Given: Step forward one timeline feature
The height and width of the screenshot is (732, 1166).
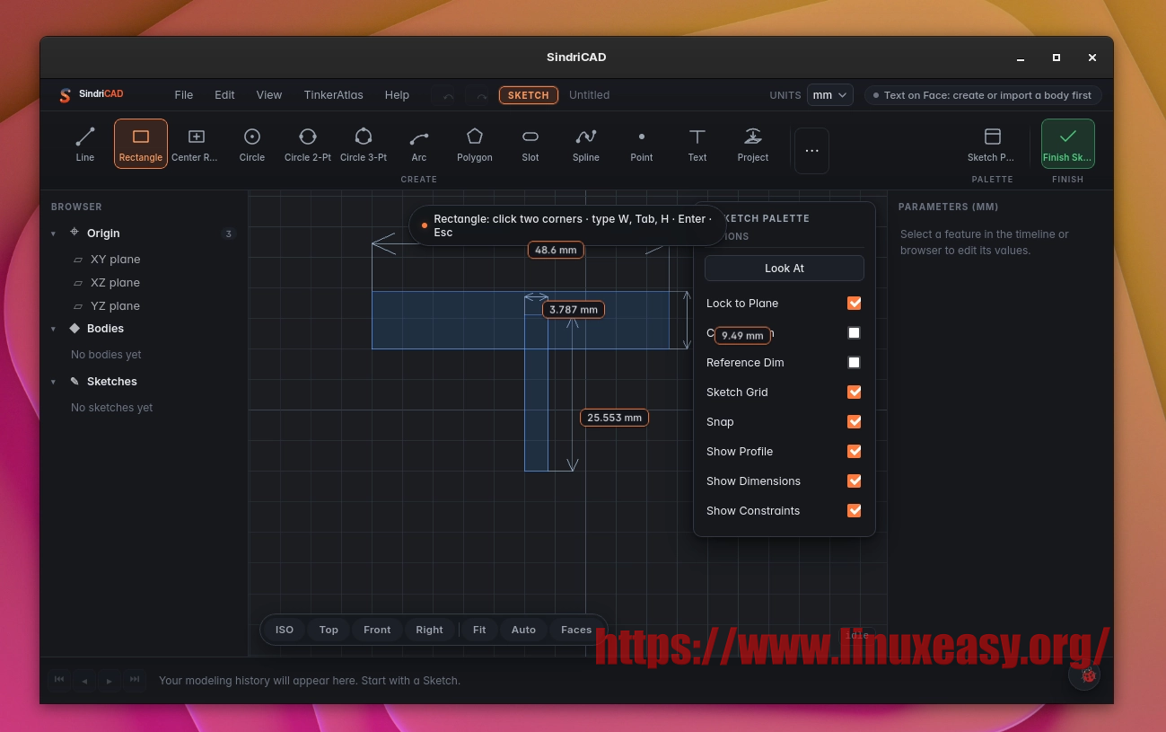Looking at the screenshot, I should pyautogui.click(x=110, y=680).
